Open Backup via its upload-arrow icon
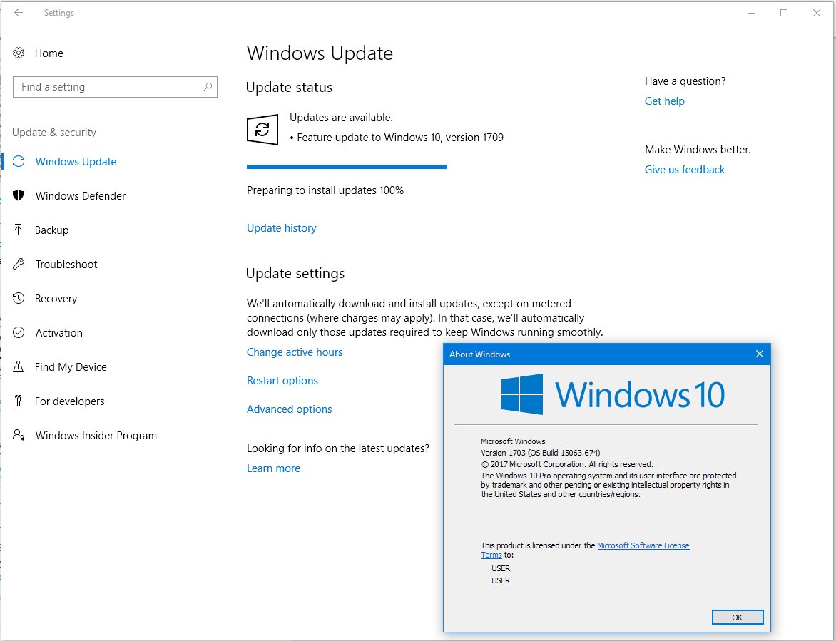 coord(20,230)
